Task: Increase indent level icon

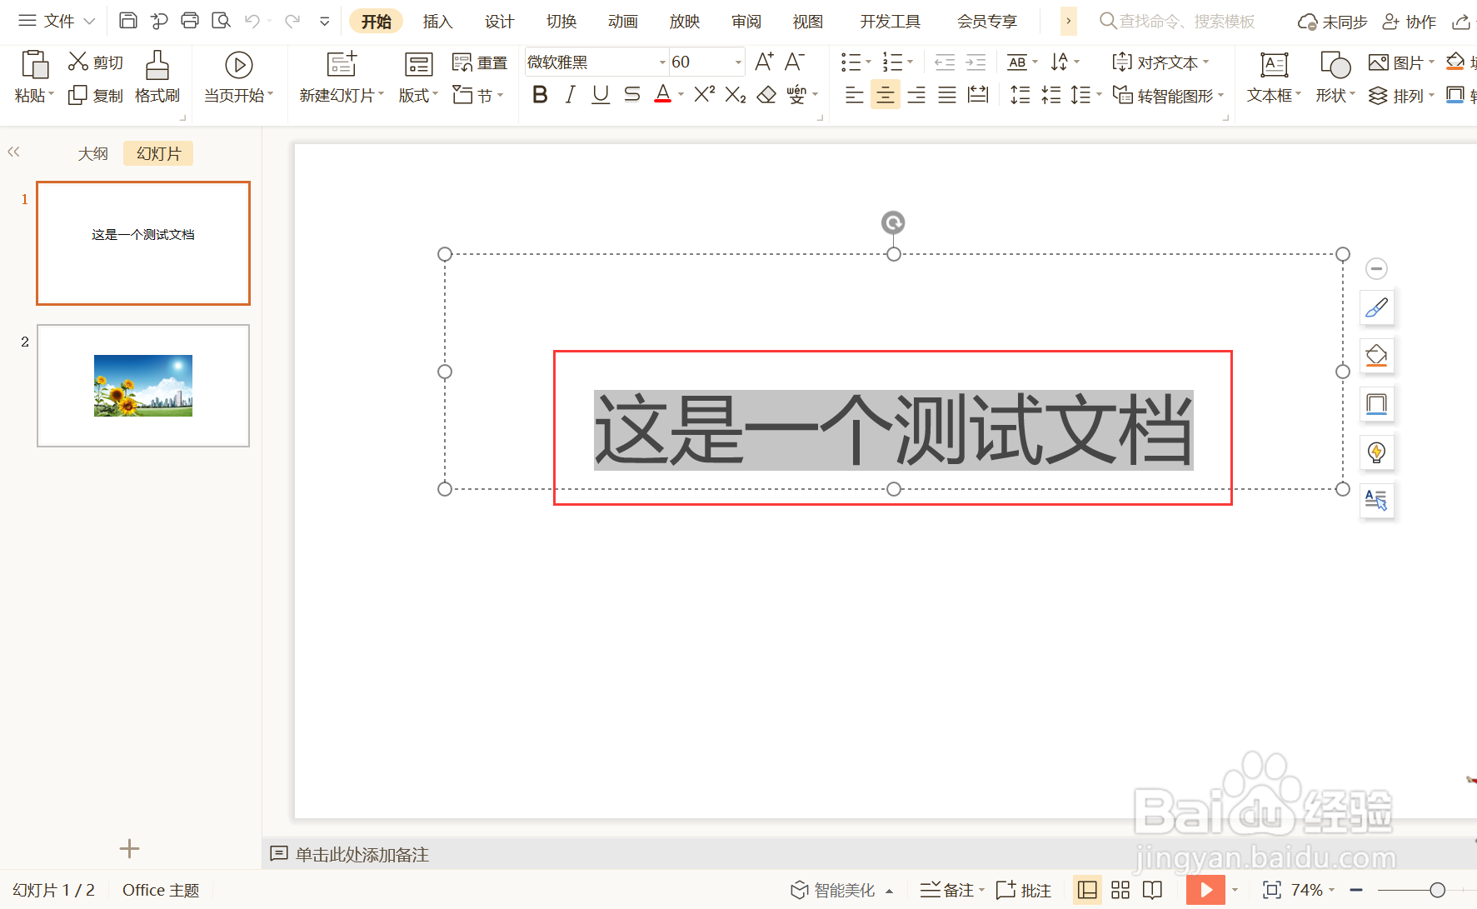Action: point(976,62)
